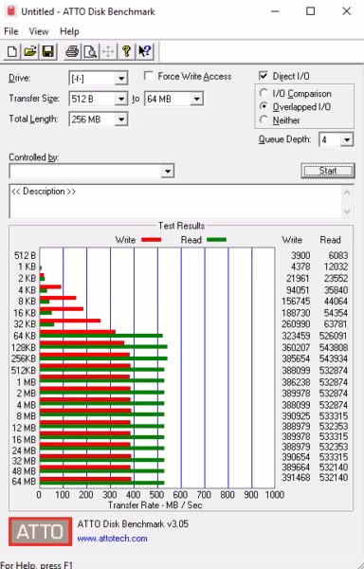This screenshot has height=569, width=364.
Task: Select the I/O Comparison radio button
Action: 264,93
